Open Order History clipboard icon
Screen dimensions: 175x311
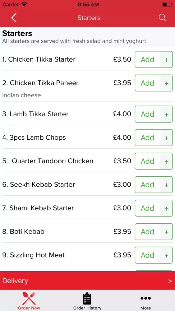(87, 298)
